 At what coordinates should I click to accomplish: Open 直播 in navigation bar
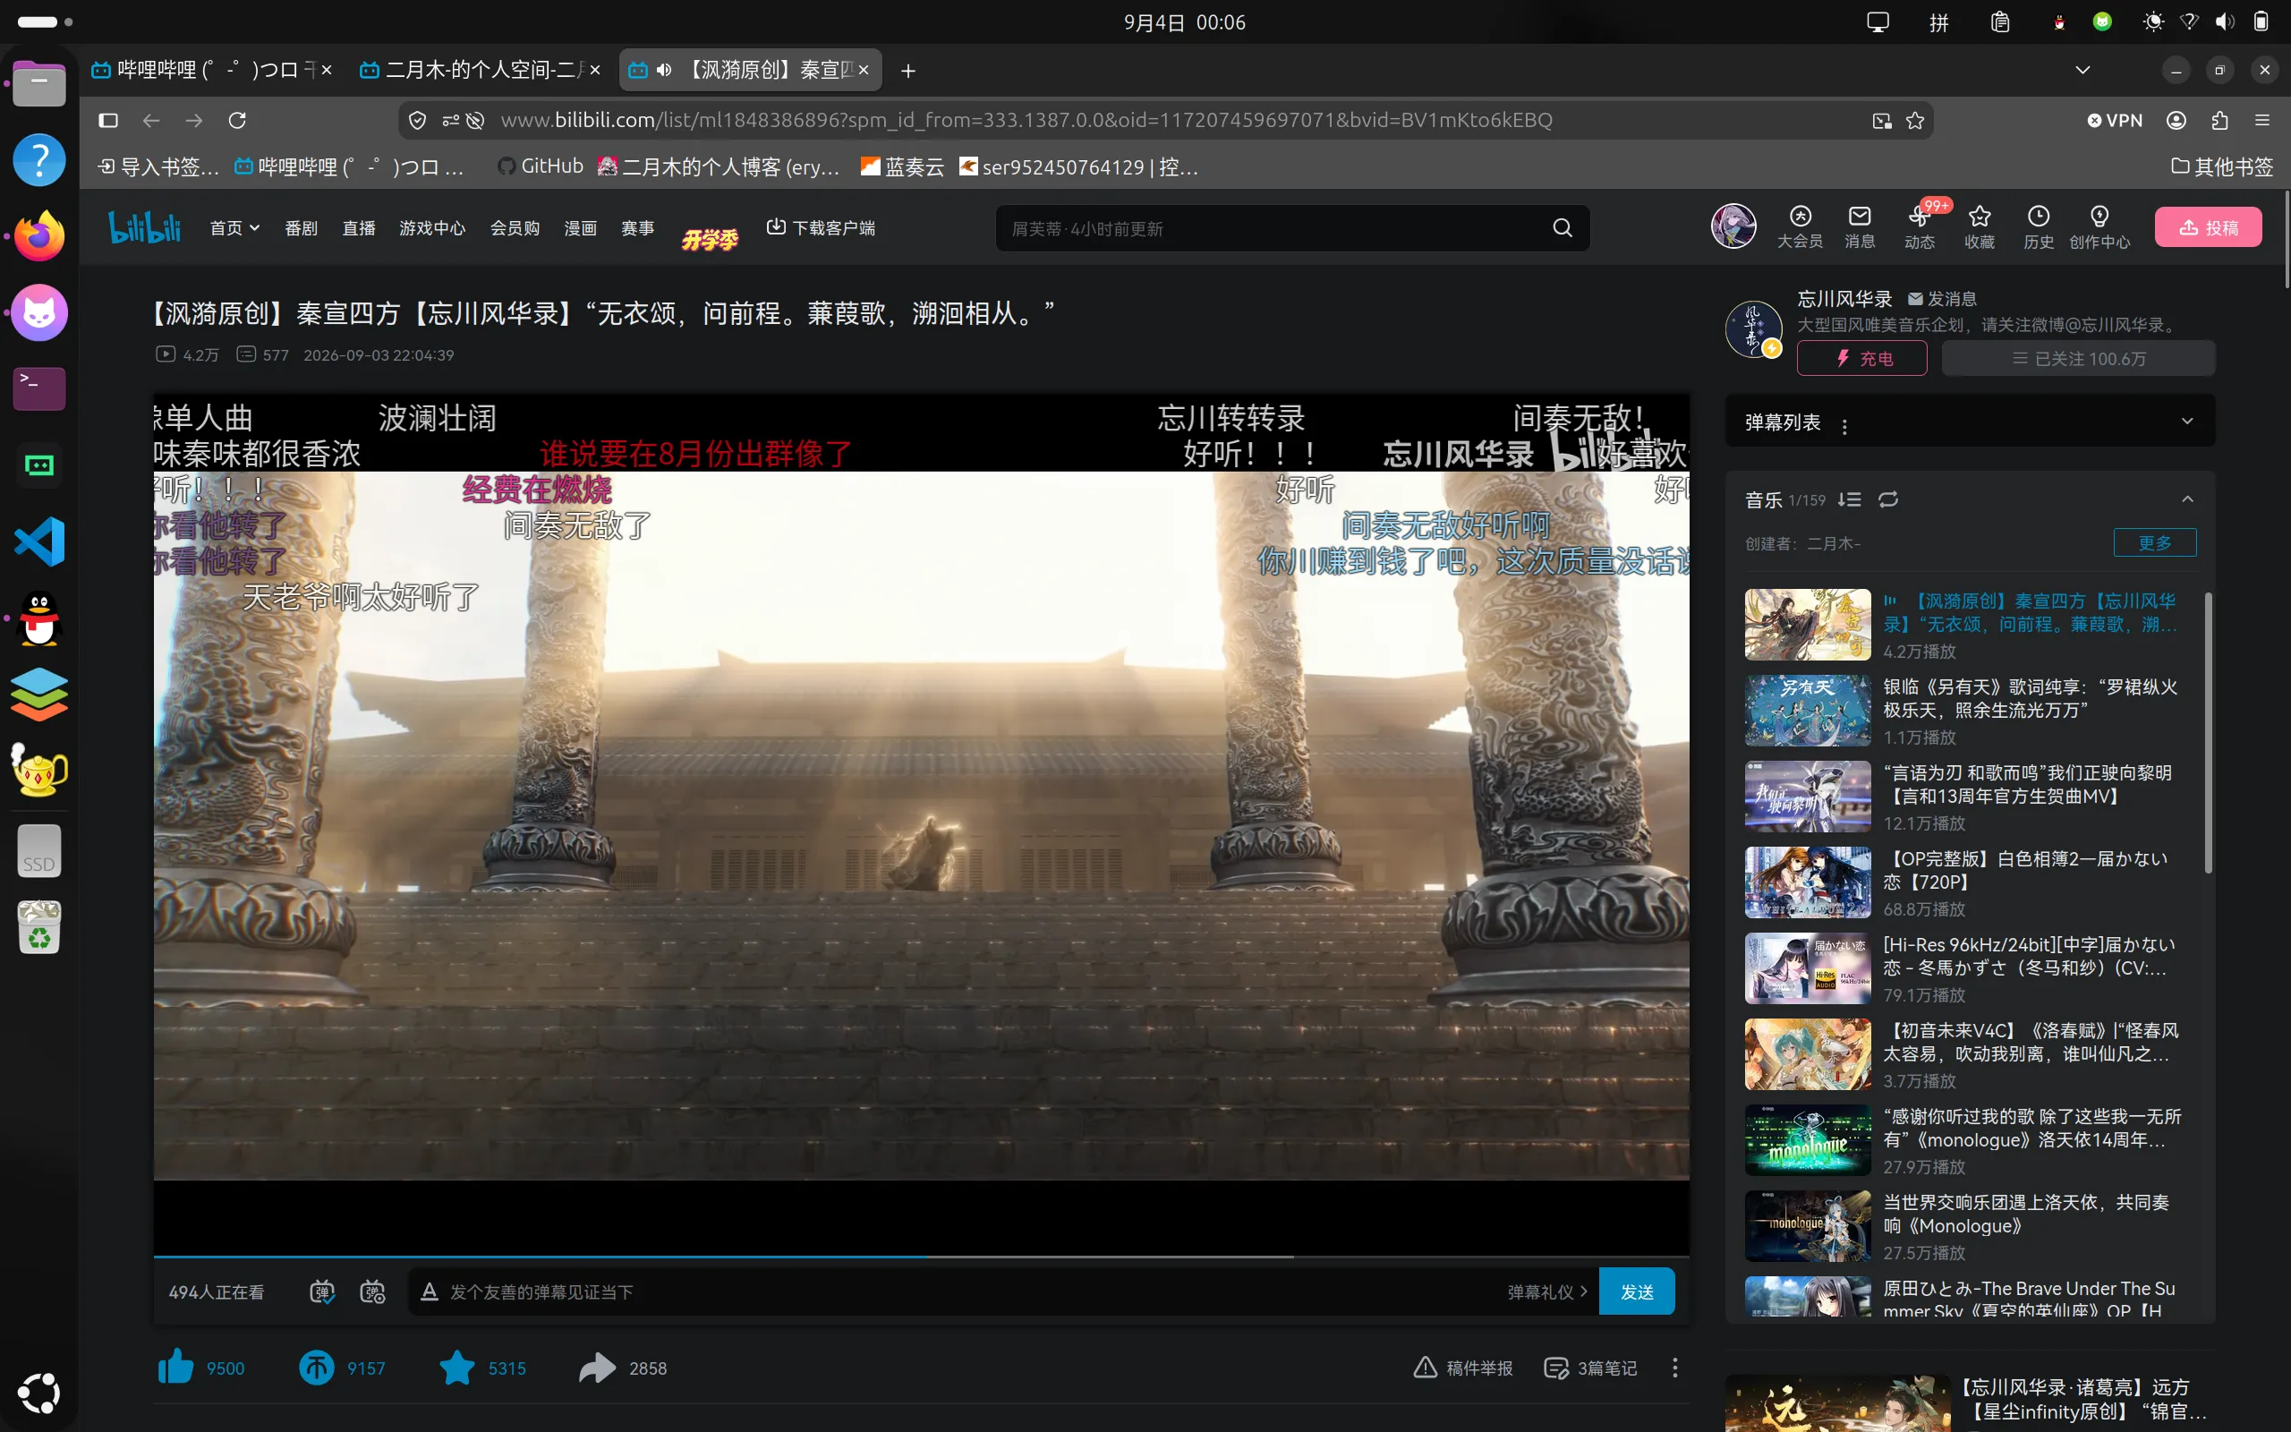tap(359, 228)
